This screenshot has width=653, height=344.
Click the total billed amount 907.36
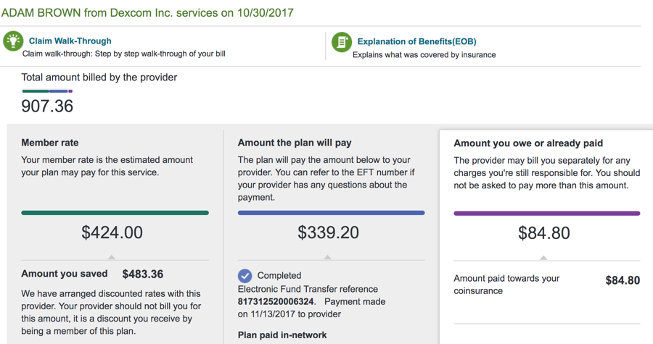[47, 106]
